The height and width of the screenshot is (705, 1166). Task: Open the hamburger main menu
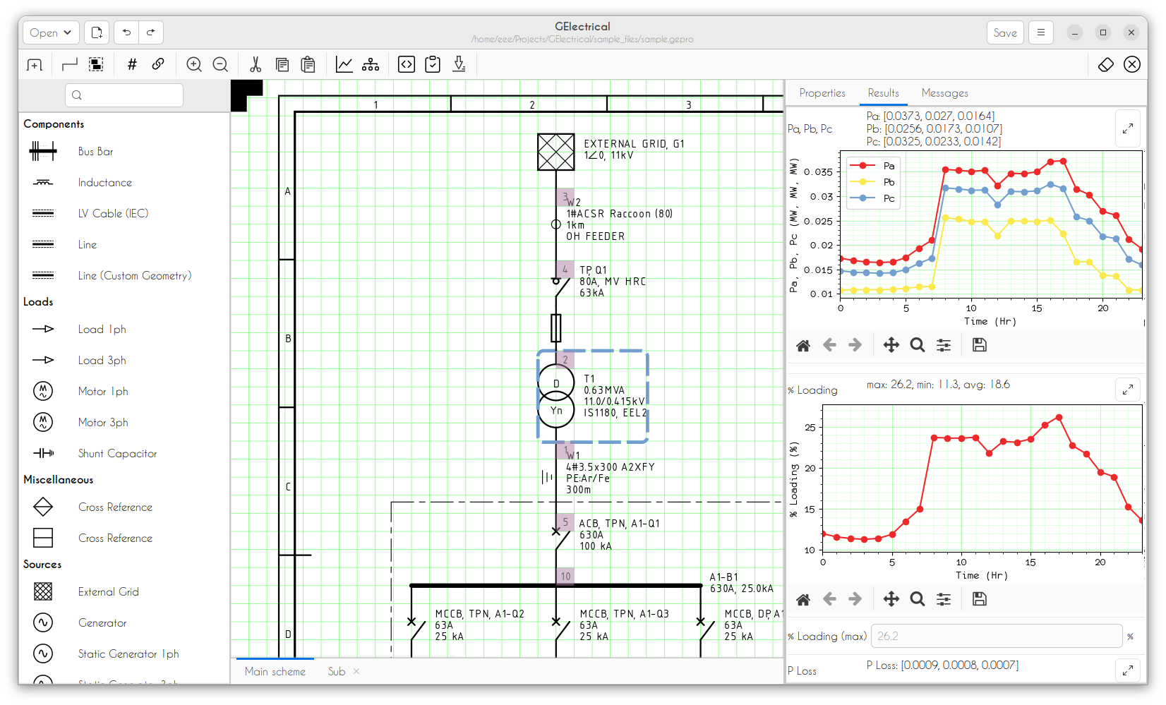(1041, 32)
